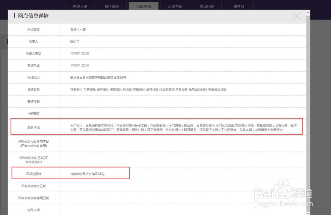This screenshot has width=331, height=215.
Task: Click the scrollbar up arrow in dialog
Action: coord(308,12)
